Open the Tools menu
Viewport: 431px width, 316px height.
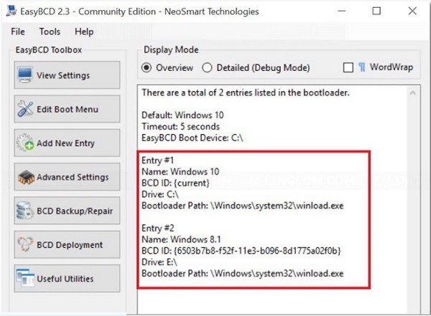(50, 32)
